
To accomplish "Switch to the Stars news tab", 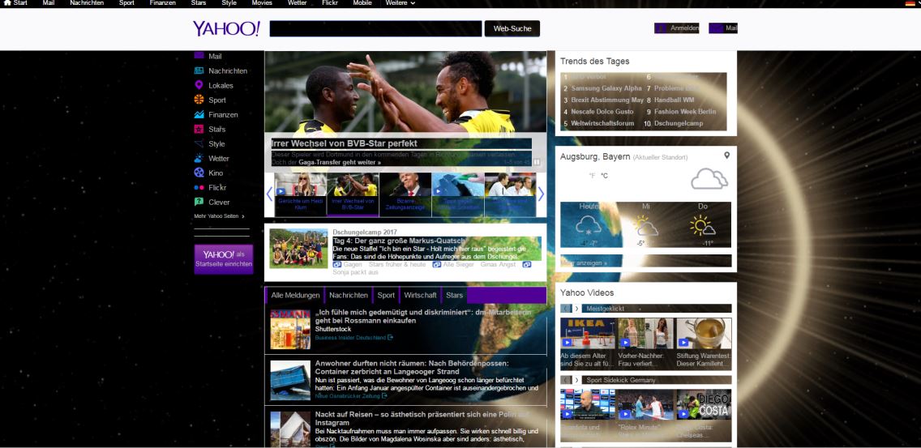I will (x=455, y=296).
